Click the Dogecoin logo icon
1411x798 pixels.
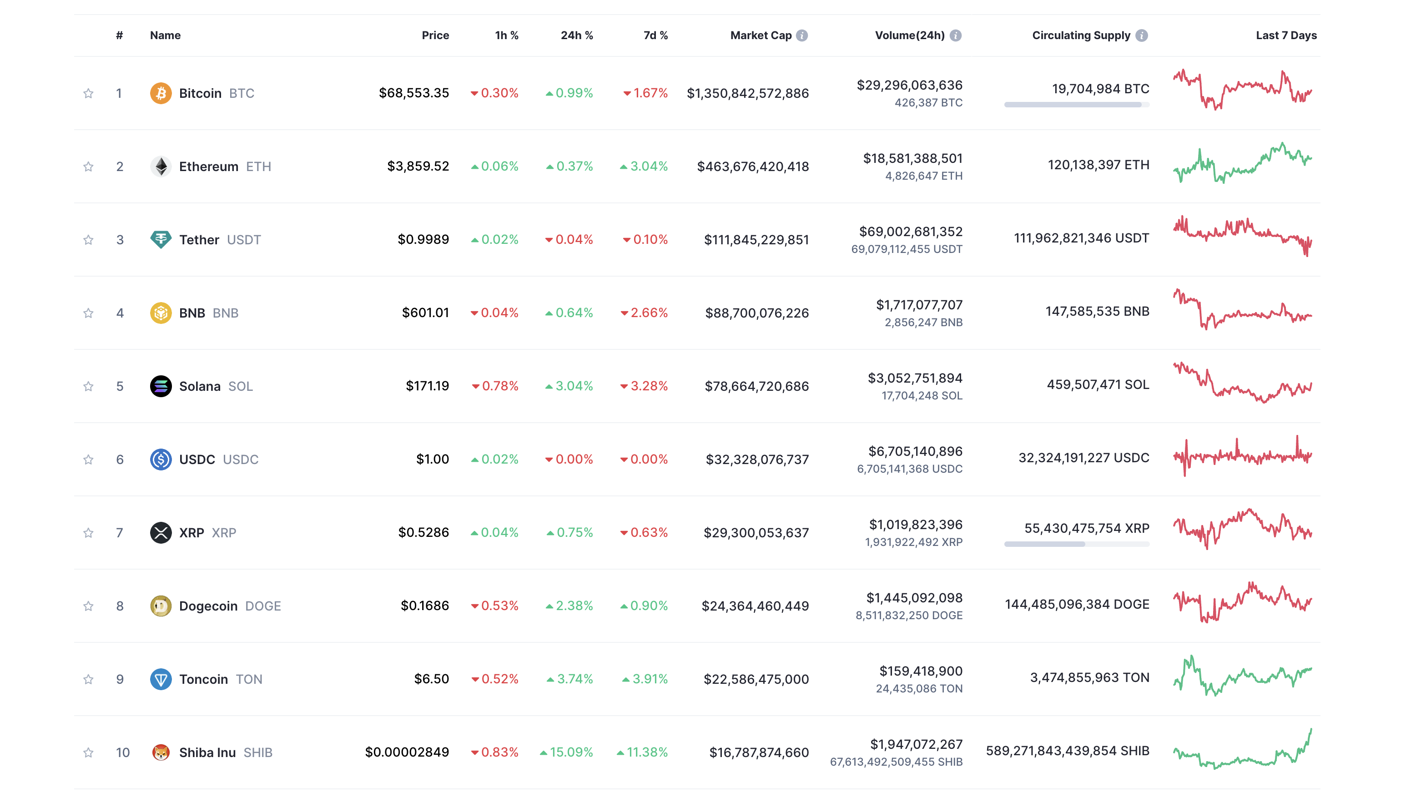pyautogui.click(x=161, y=606)
